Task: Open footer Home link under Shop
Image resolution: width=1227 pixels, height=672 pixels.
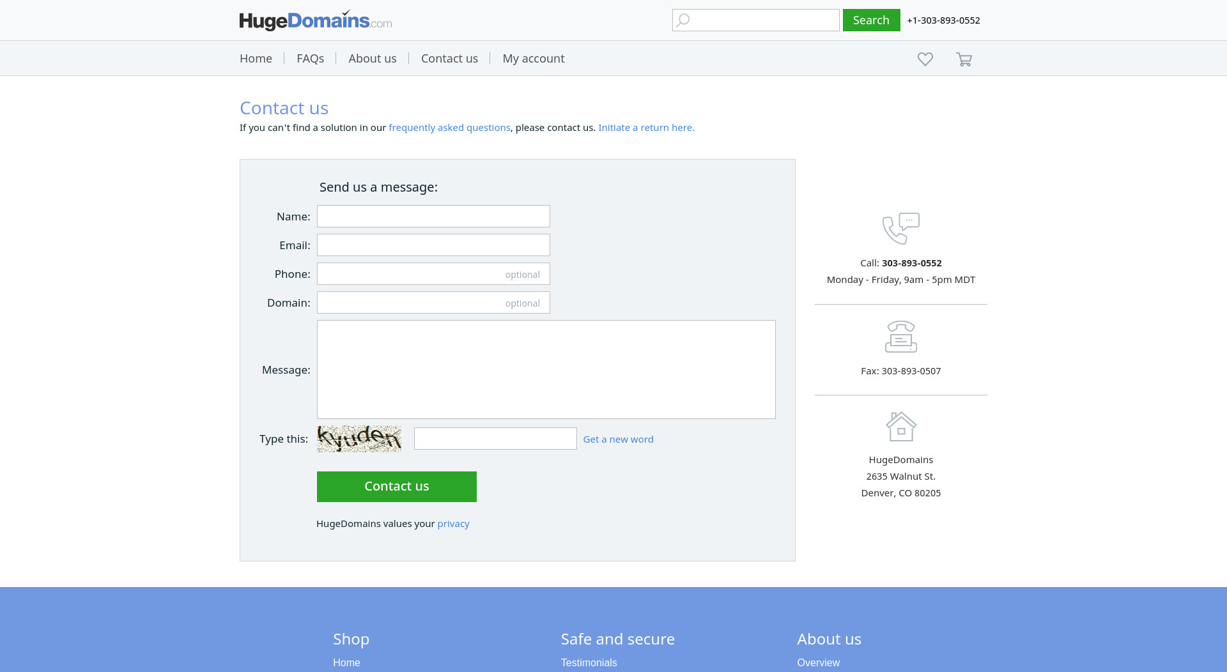Action: 346,662
